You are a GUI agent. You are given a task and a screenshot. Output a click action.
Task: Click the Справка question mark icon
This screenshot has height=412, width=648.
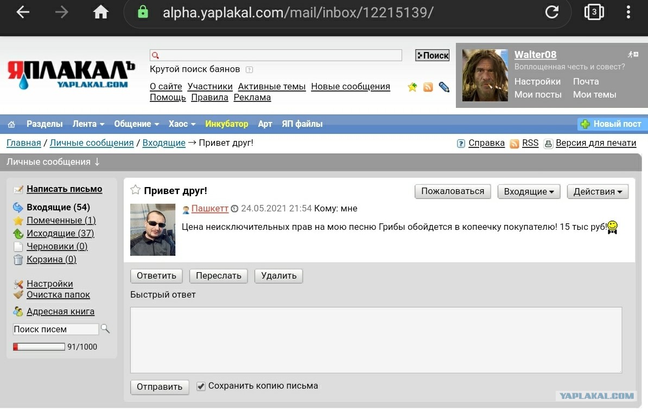[x=461, y=144]
